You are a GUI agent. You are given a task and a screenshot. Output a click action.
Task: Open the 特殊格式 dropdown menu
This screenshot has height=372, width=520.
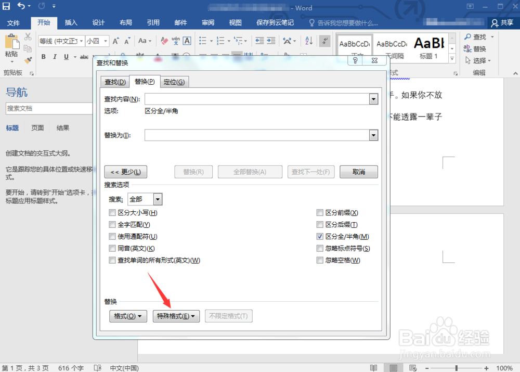tap(176, 316)
